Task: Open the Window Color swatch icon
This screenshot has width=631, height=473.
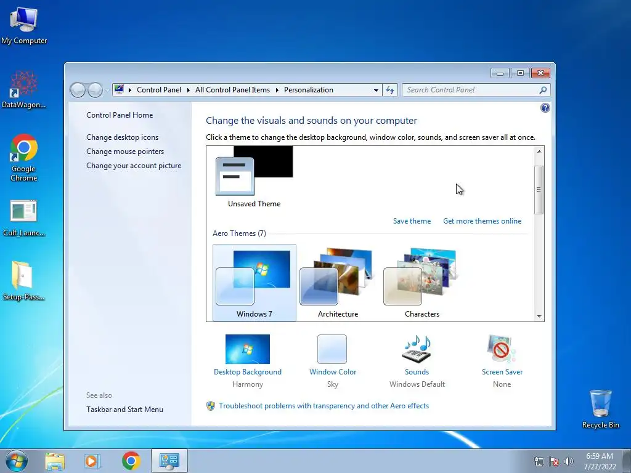Action: click(332, 349)
